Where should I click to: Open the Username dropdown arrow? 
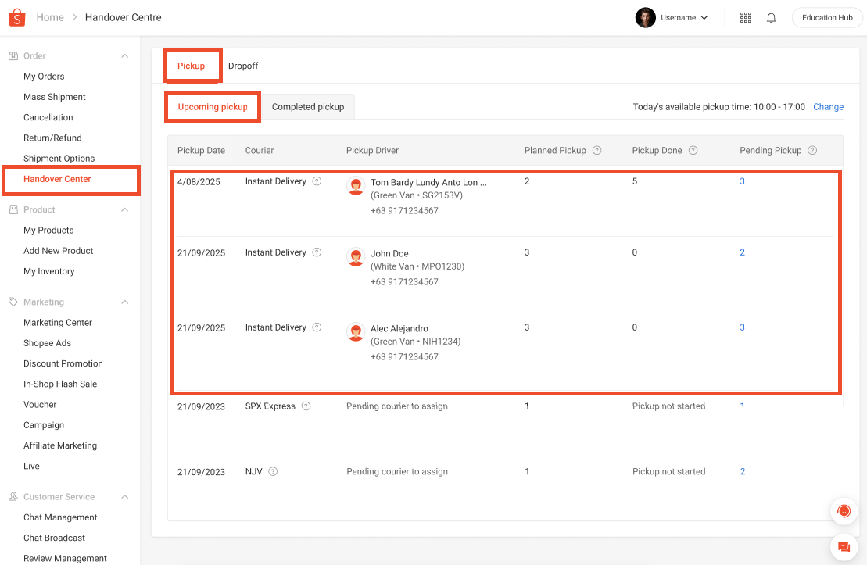click(x=704, y=18)
